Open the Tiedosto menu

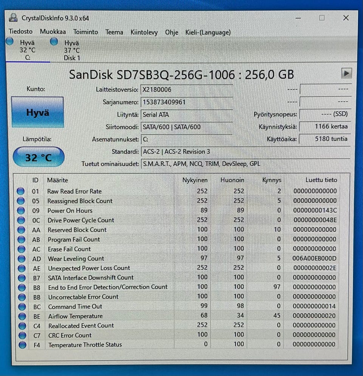click(x=21, y=32)
